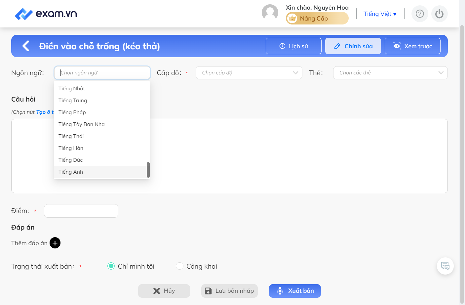Image resolution: width=465 pixels, height=305 pixels.
Task: Choose 'Tiếng Hàn' from language list
Action: point(102,148)
